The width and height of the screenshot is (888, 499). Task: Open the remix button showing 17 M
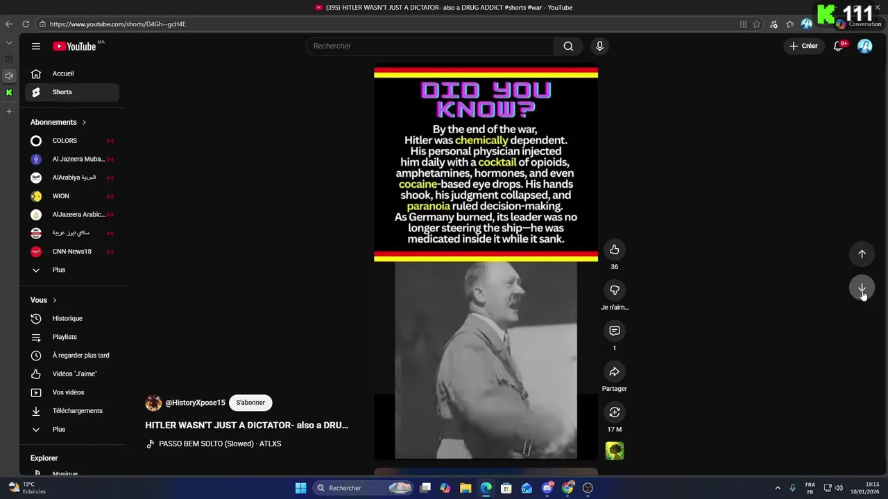614,412
